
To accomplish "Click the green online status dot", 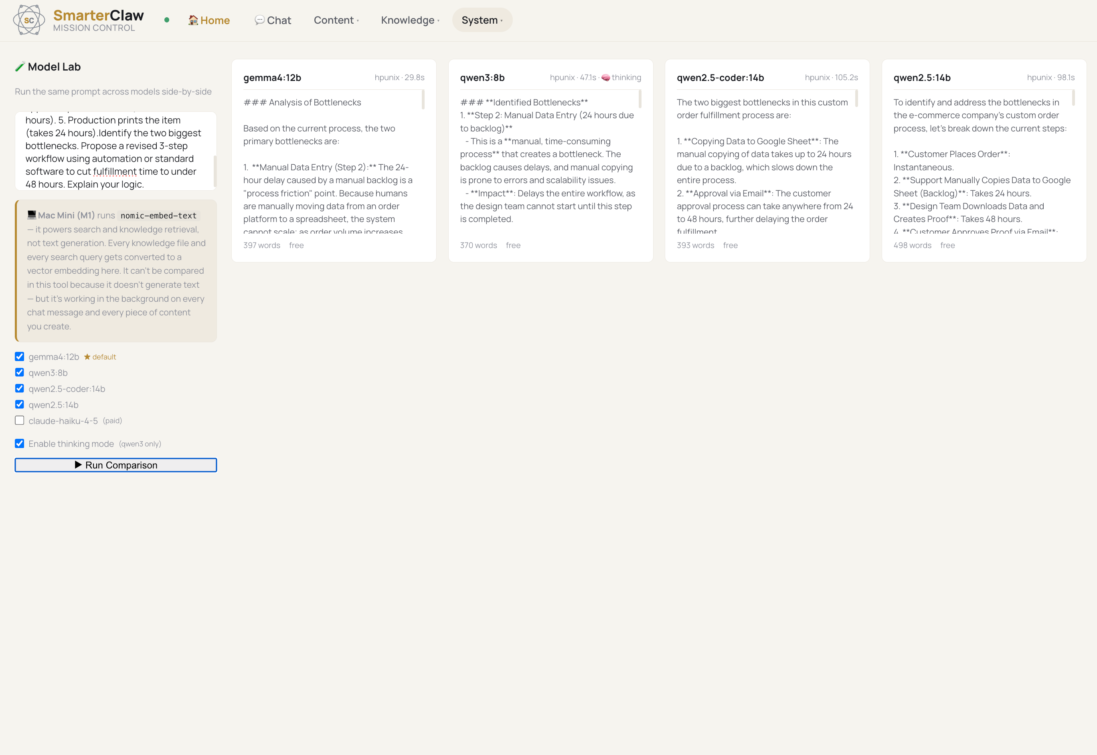I will click(166, 20).
